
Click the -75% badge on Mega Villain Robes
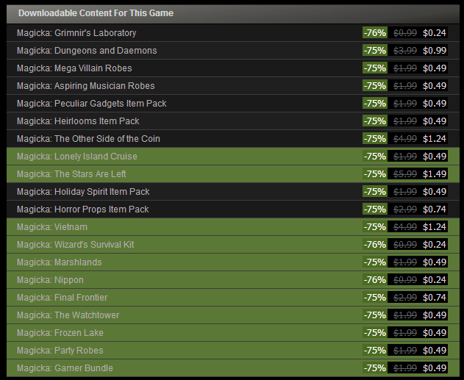[x=375, y=68]
